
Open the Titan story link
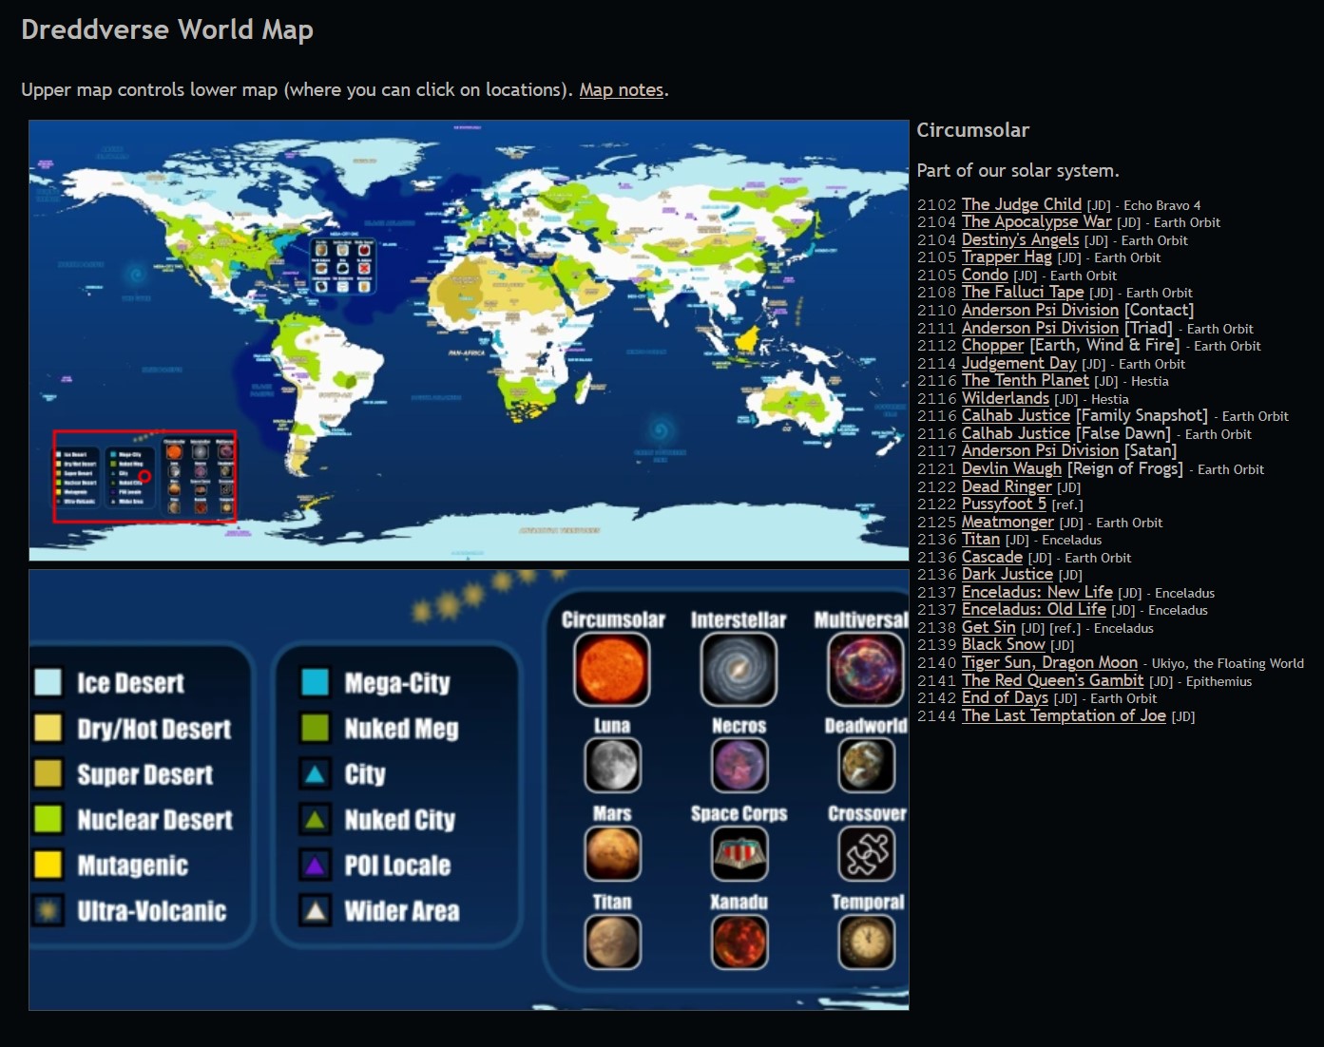point(981,540)
